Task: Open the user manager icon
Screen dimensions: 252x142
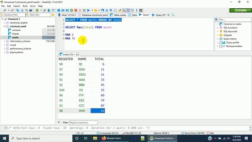Action: click(44, 10)
